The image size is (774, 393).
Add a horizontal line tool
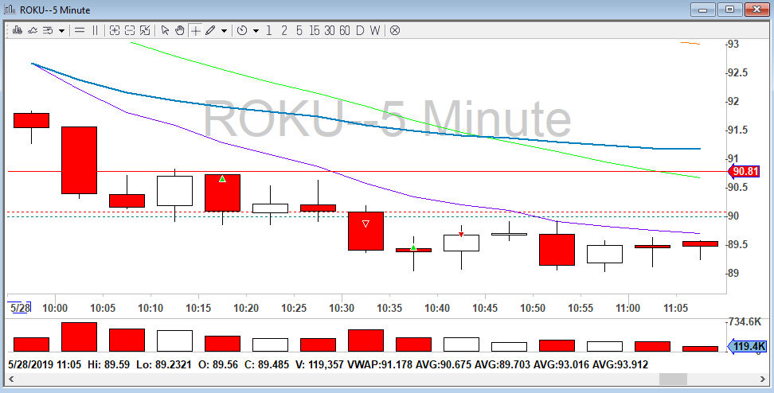(80, 30)
